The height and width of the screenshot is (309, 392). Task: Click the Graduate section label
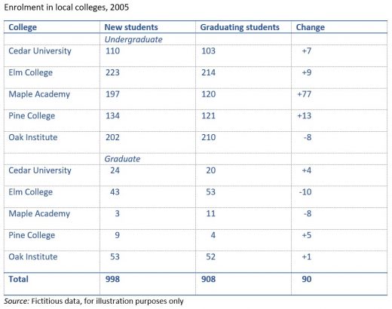[x=122, y=159]
